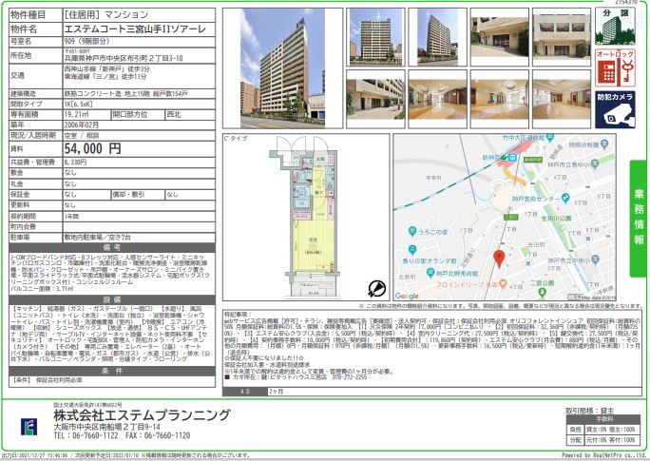Click the 神戸北野美術館 map marker
Screen dimensions: 650x461
(430, 273)
